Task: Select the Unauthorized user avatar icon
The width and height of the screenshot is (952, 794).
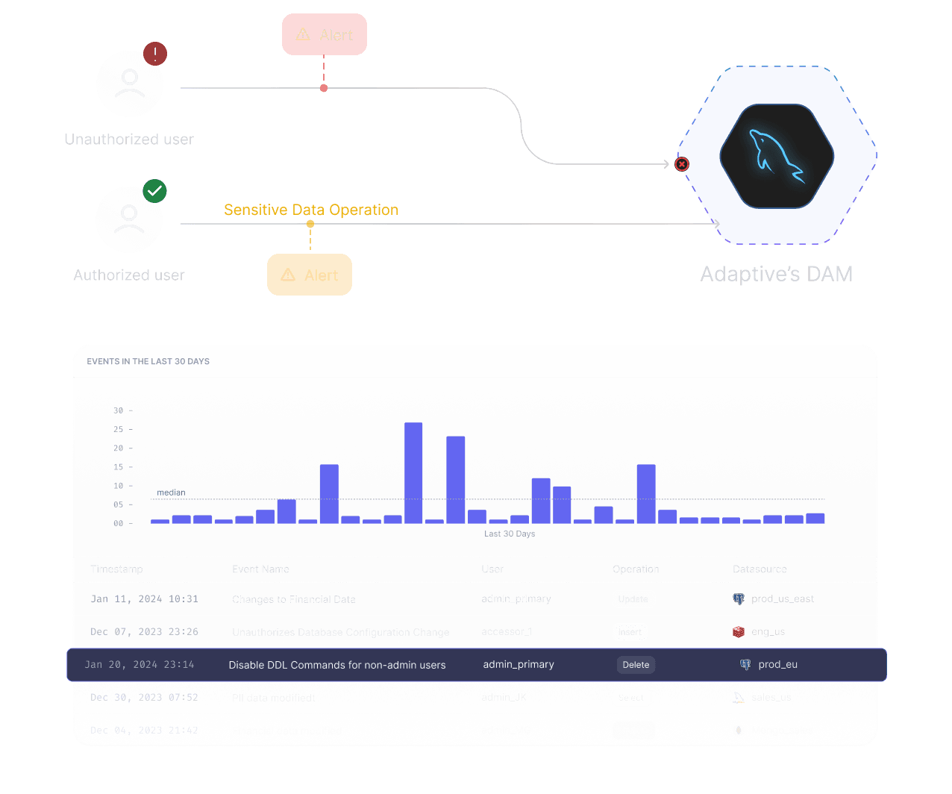Action: [130, 84]
